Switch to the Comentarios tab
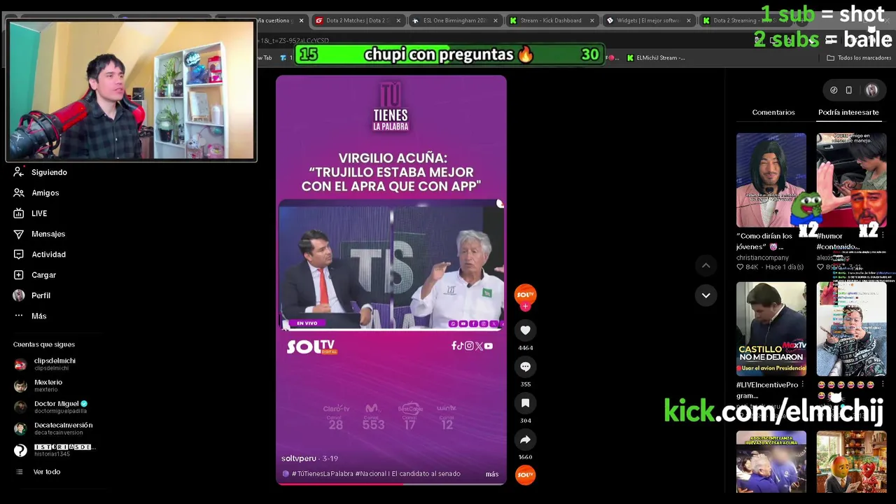This screenshot has width=896, height=504. click(x=773, y=112)
